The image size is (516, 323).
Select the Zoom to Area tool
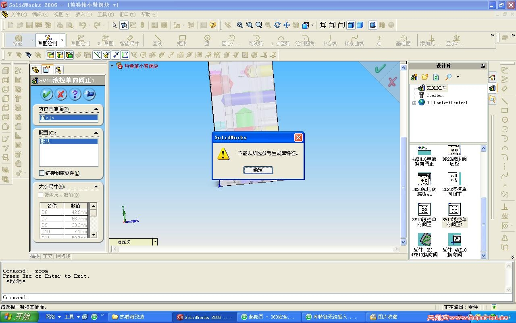click(x=249, y=25)
